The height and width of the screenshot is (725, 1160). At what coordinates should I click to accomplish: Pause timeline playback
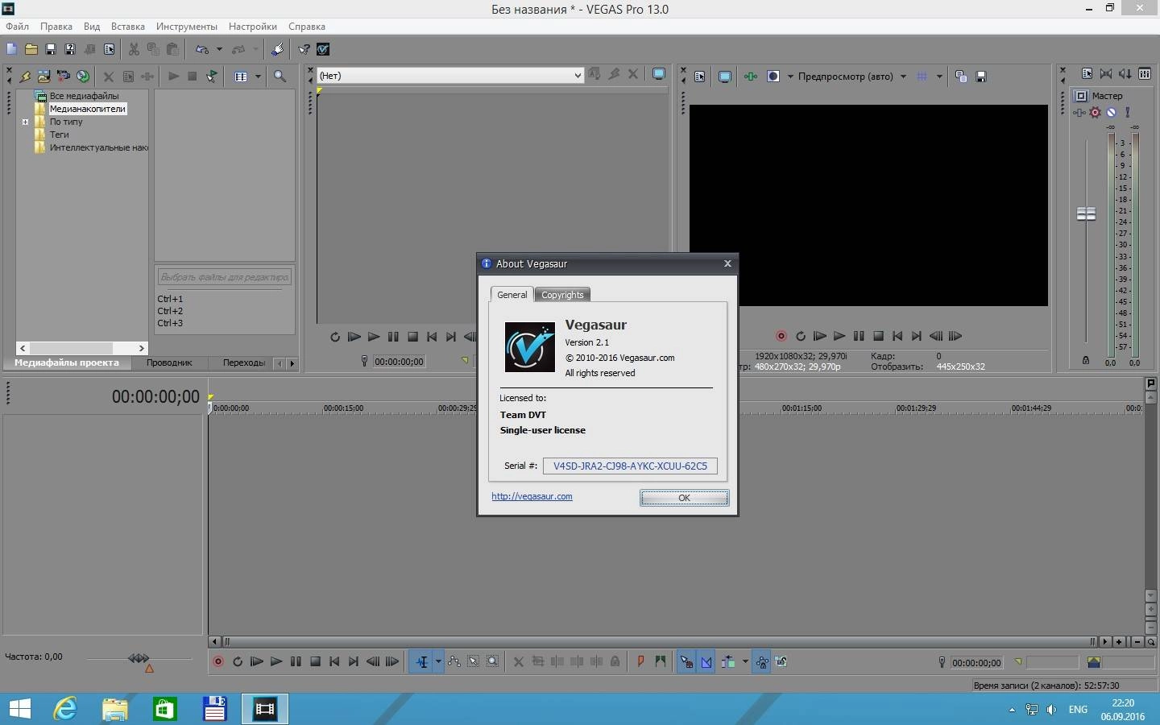click(296, 661)
